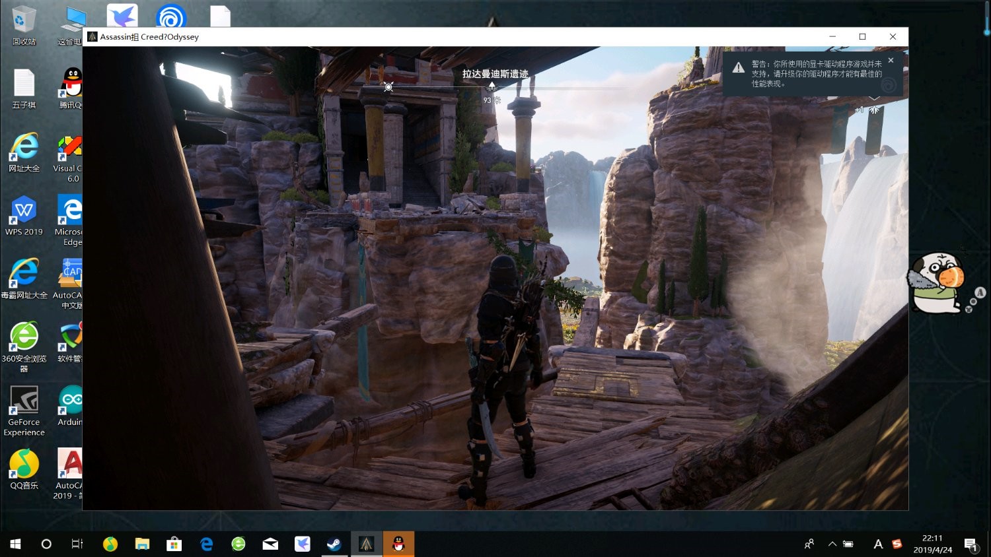Open the 360 browser taskbar icon
The image size is (991, 557).
pyautogui.click(x=239, y=544)
